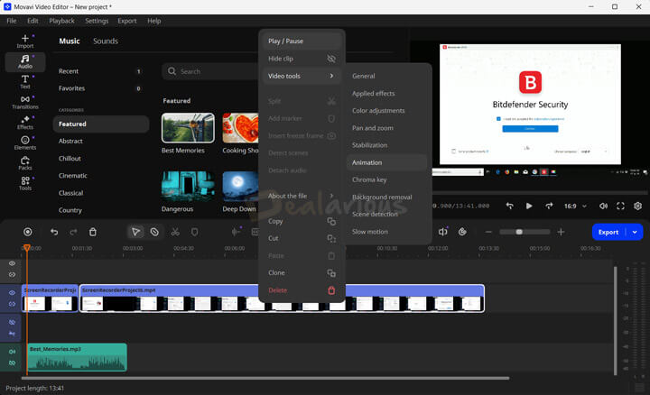The height and width of the screenshot is (395, 650).
Task: Click the record button on timeline toolbar
Action: 27,232
